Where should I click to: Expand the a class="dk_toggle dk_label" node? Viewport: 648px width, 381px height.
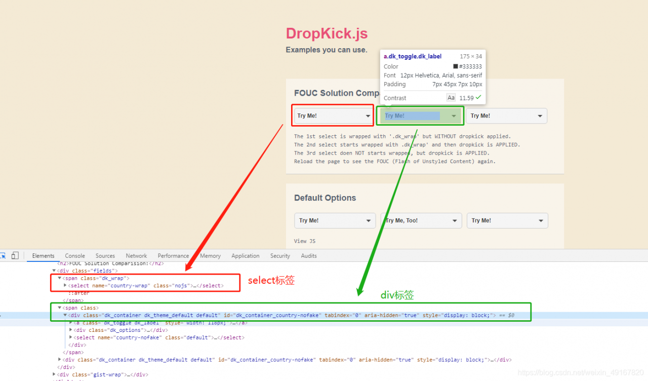coord(71,322)
